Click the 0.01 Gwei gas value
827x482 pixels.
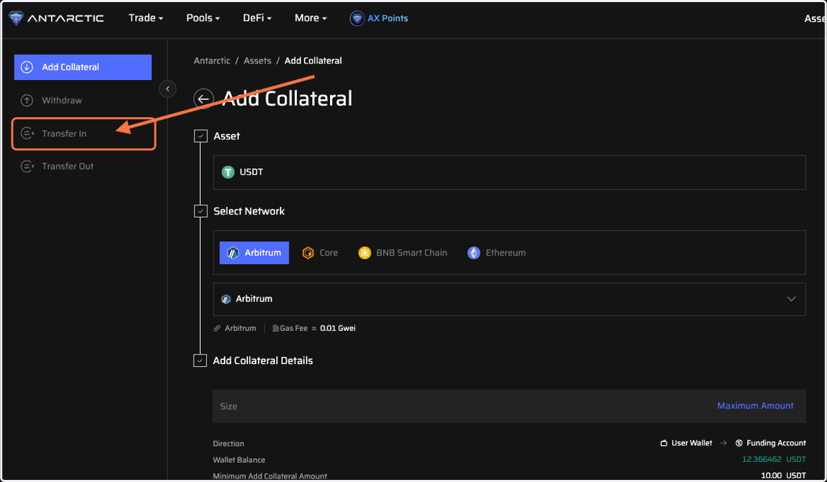[x=338, y=328]
